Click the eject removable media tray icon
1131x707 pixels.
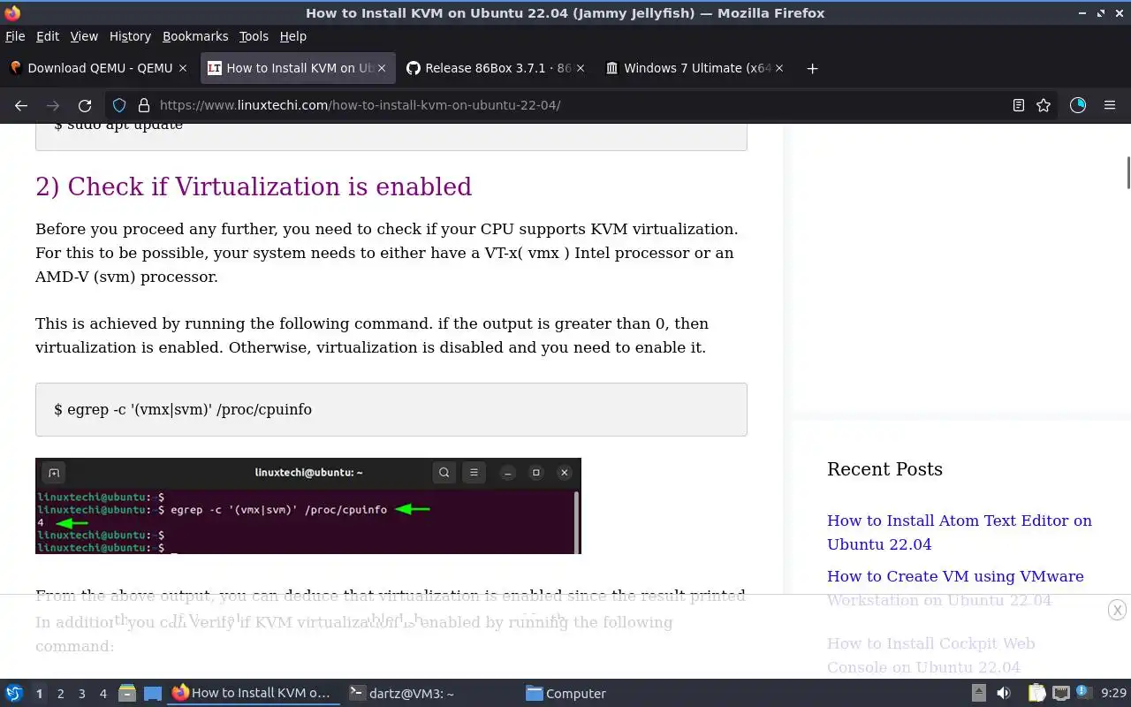[x=979, y=694]
